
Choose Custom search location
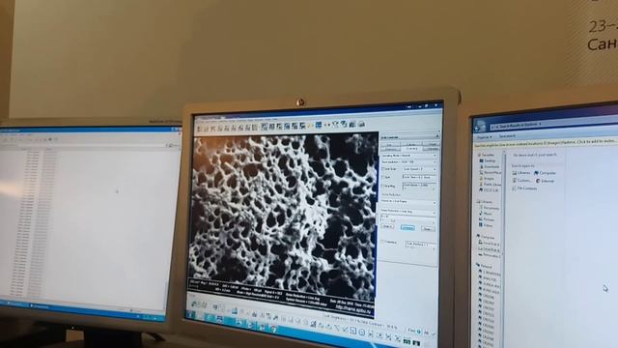coord(521,181)
